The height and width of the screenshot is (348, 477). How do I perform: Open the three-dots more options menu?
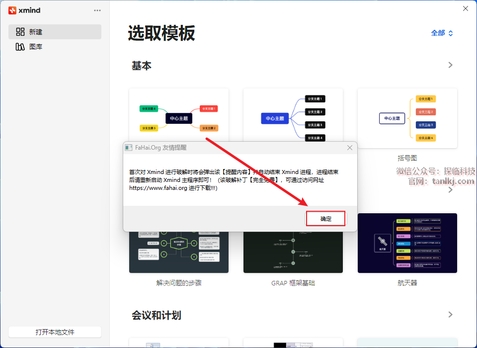pos(97,10)
